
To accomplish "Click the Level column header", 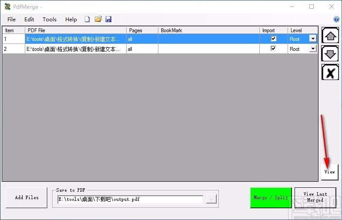I will [303, 30].
